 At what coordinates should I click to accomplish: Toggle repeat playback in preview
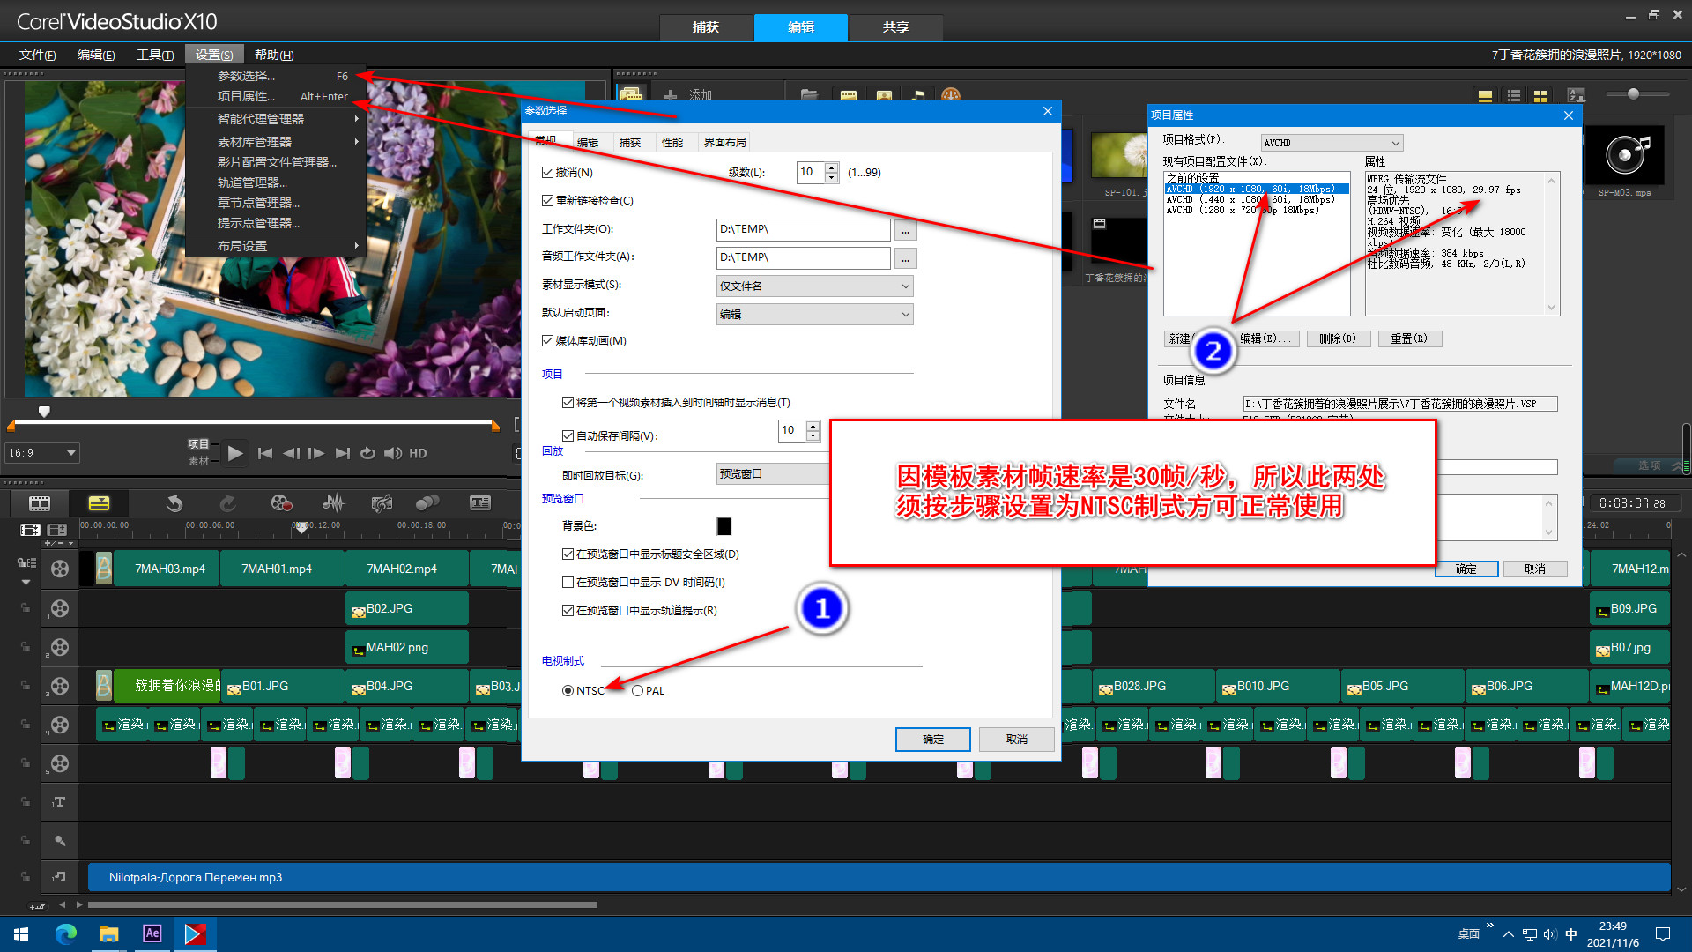coord(367,453)
